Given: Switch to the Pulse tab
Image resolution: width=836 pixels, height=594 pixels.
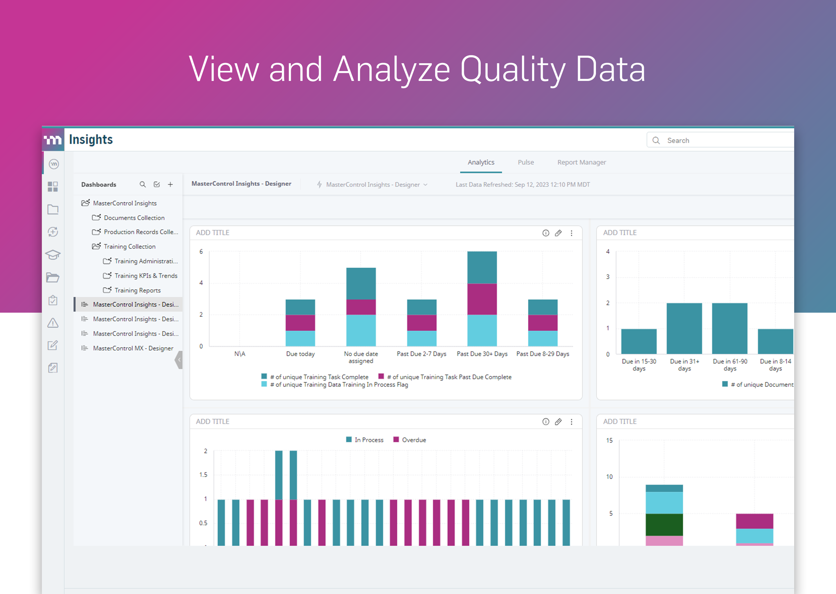Looking at the screenshot, I should pyautogui.click(x=526, y=162).
